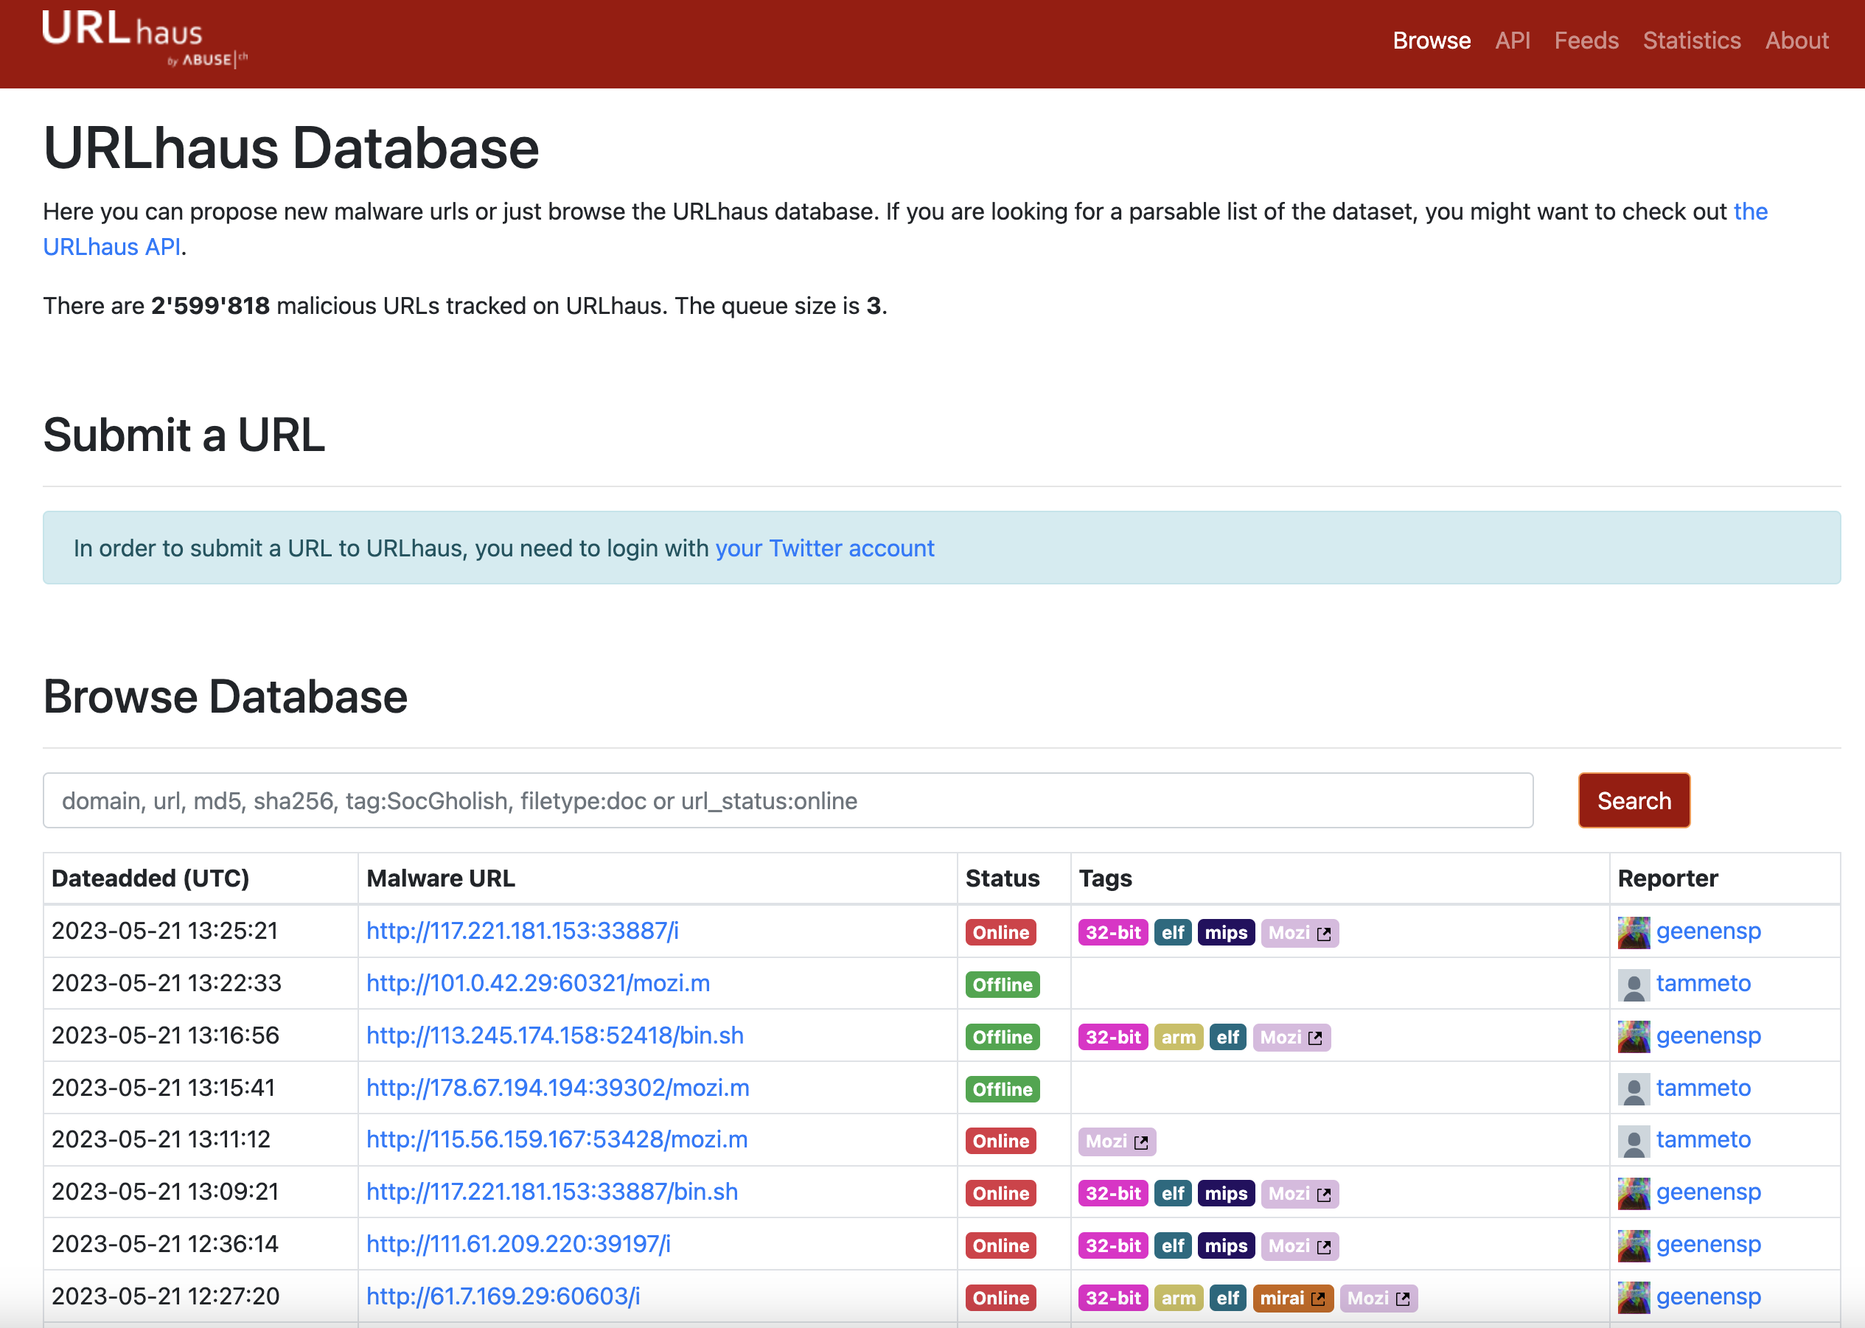Open malware URL http://101.0.42.29:60321/mozi.m
This screenshot has width=1865, height=1328.
(x=538, y=983)
